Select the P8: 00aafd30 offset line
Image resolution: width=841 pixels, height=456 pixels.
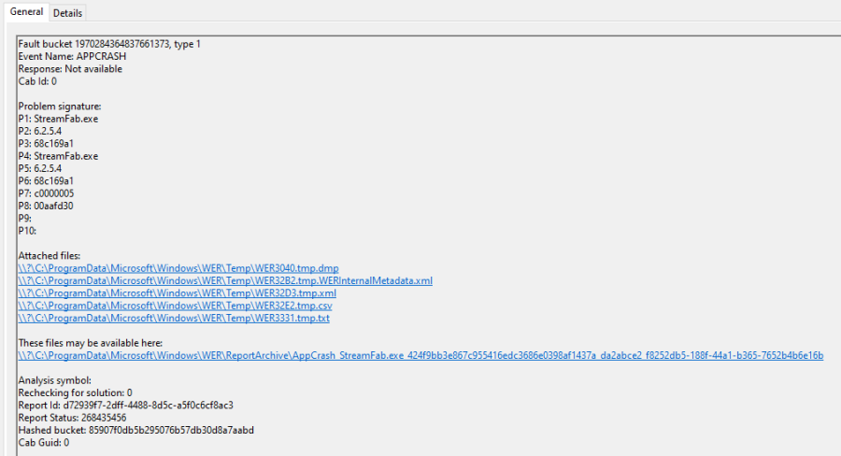pyautogui.click(x=46, y=206)
